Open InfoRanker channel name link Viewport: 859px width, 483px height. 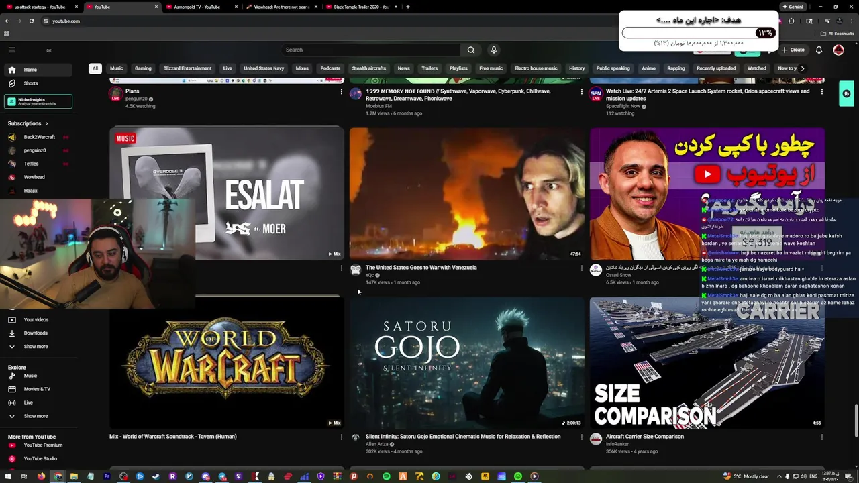tap(617, 444)
